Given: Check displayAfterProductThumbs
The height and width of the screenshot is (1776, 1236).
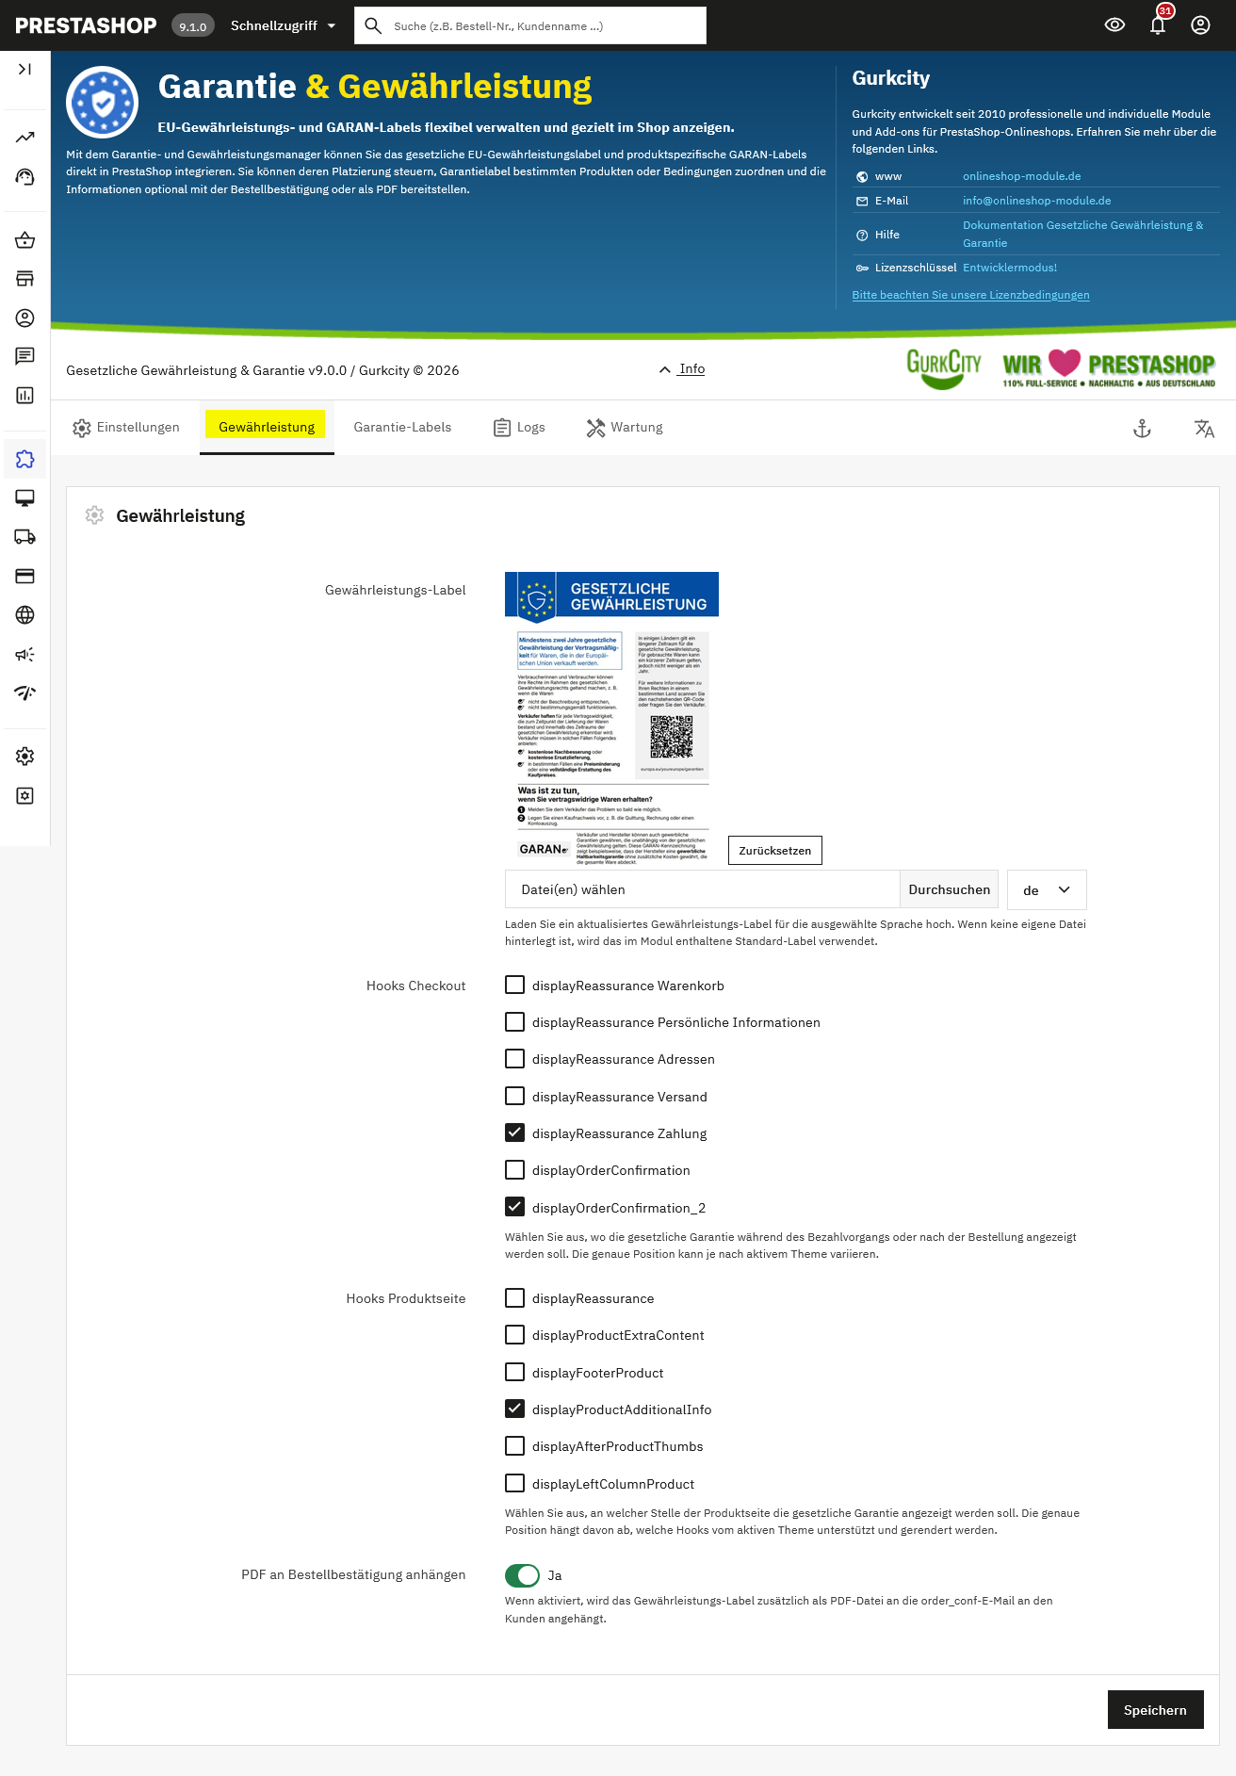Looking at the screenshot, I should 514,1445.
